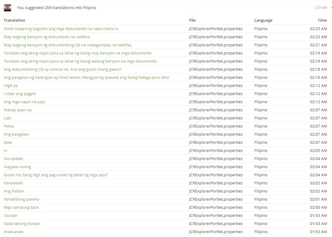Click the 'Kanselado' translation link
The height and width of the screenshot is (237, 332).
click(x=13, y=183)
